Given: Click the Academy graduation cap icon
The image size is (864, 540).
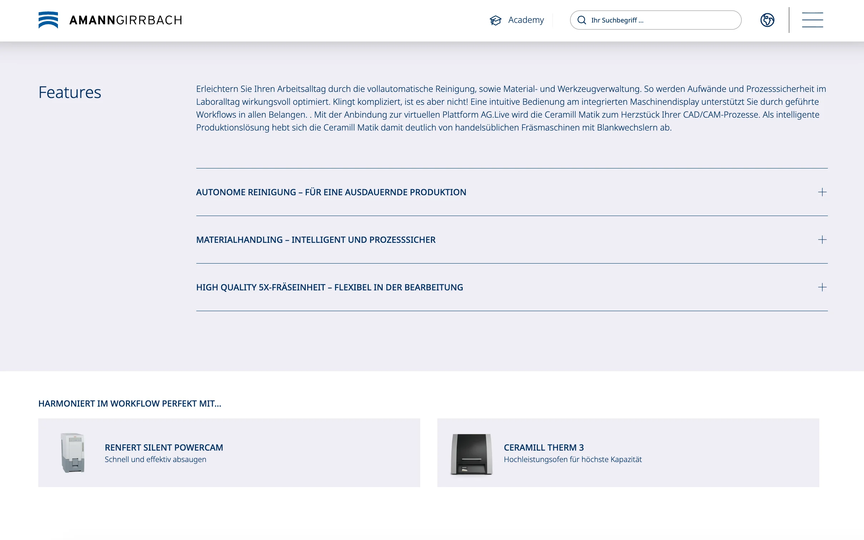Looking at the screenshot, I should click(496, 20).
